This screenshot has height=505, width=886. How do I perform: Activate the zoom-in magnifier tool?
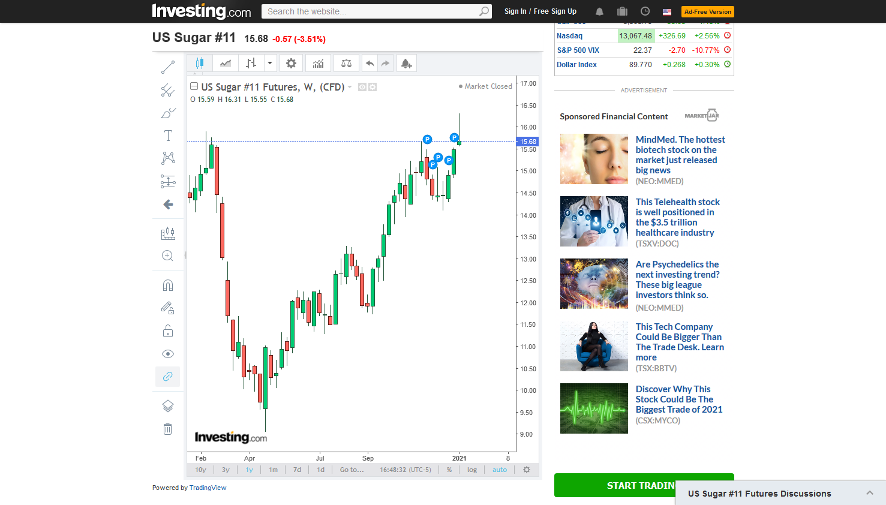tap(168, 255)
